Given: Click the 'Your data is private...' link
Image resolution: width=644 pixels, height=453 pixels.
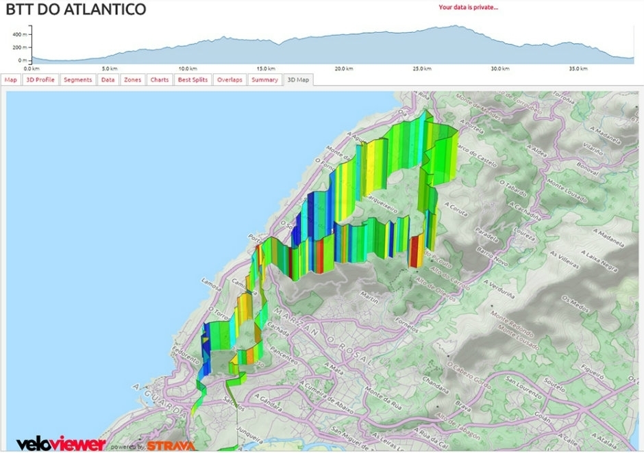Looking at the screenshot, I should (468, 8).
